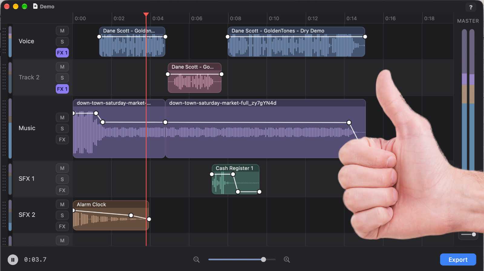
Task: Solo the SFX 1 track
Action: 62,179
